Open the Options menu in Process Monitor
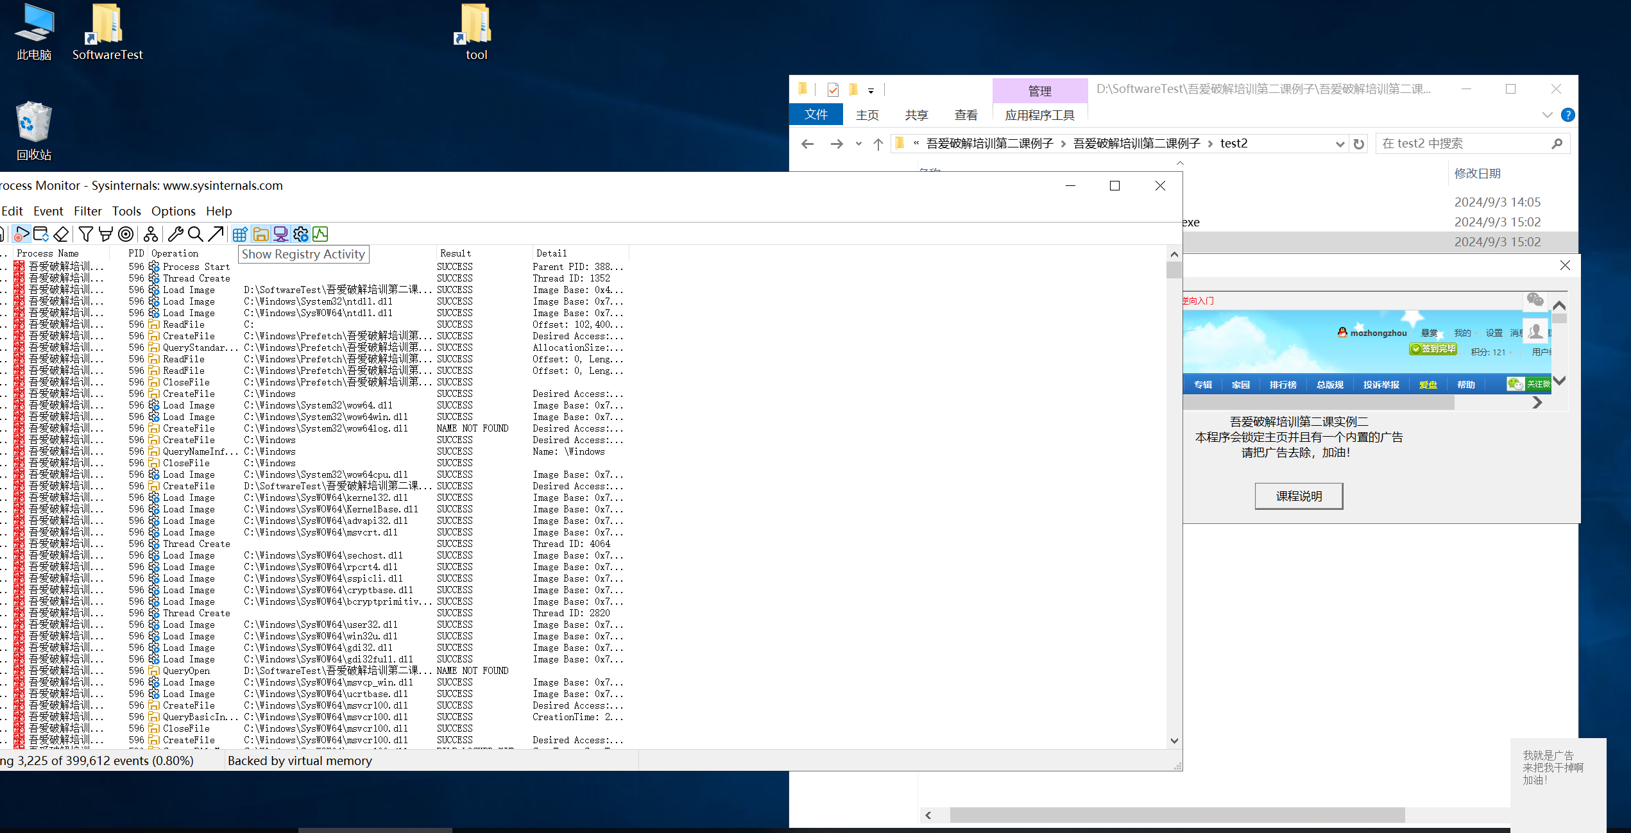 pyautogui.click(x=173, y=211)
